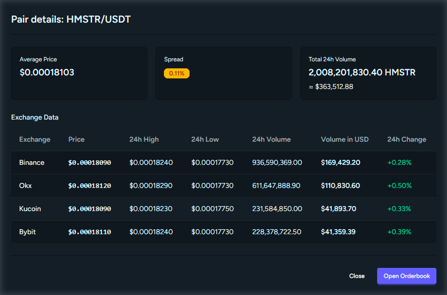The image size is (447, 295).
Task: Sort by the Price column header
Action: point(76,139)
